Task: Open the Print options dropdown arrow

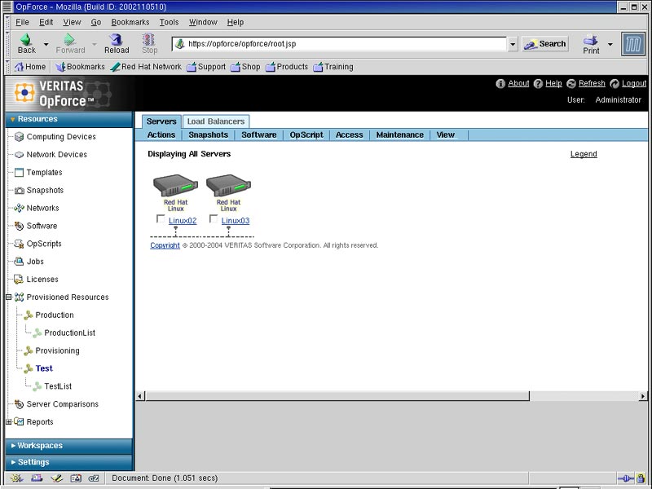Action: click(610, 44)
